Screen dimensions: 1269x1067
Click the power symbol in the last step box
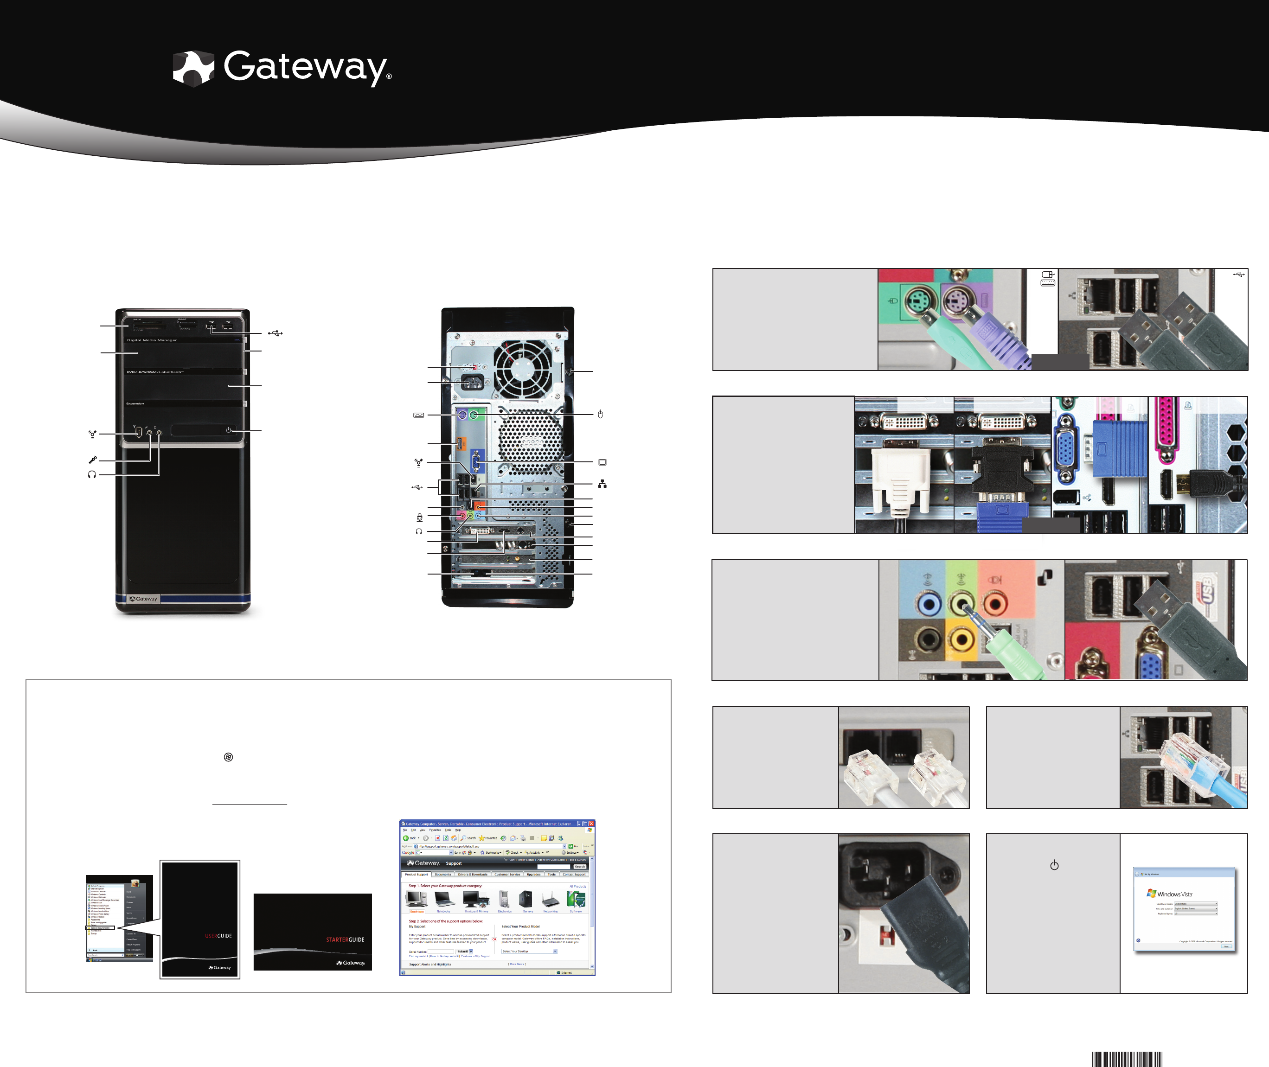point(1054,866)
